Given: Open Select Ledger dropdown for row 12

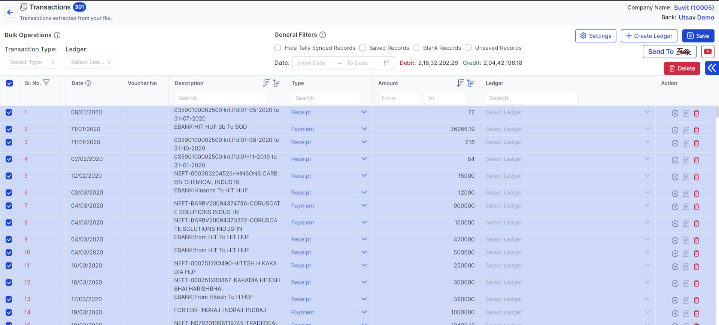Looking at the screenshot, I should [x=567, y=282].
